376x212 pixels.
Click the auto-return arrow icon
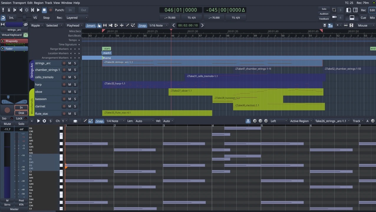coord(3,18)
